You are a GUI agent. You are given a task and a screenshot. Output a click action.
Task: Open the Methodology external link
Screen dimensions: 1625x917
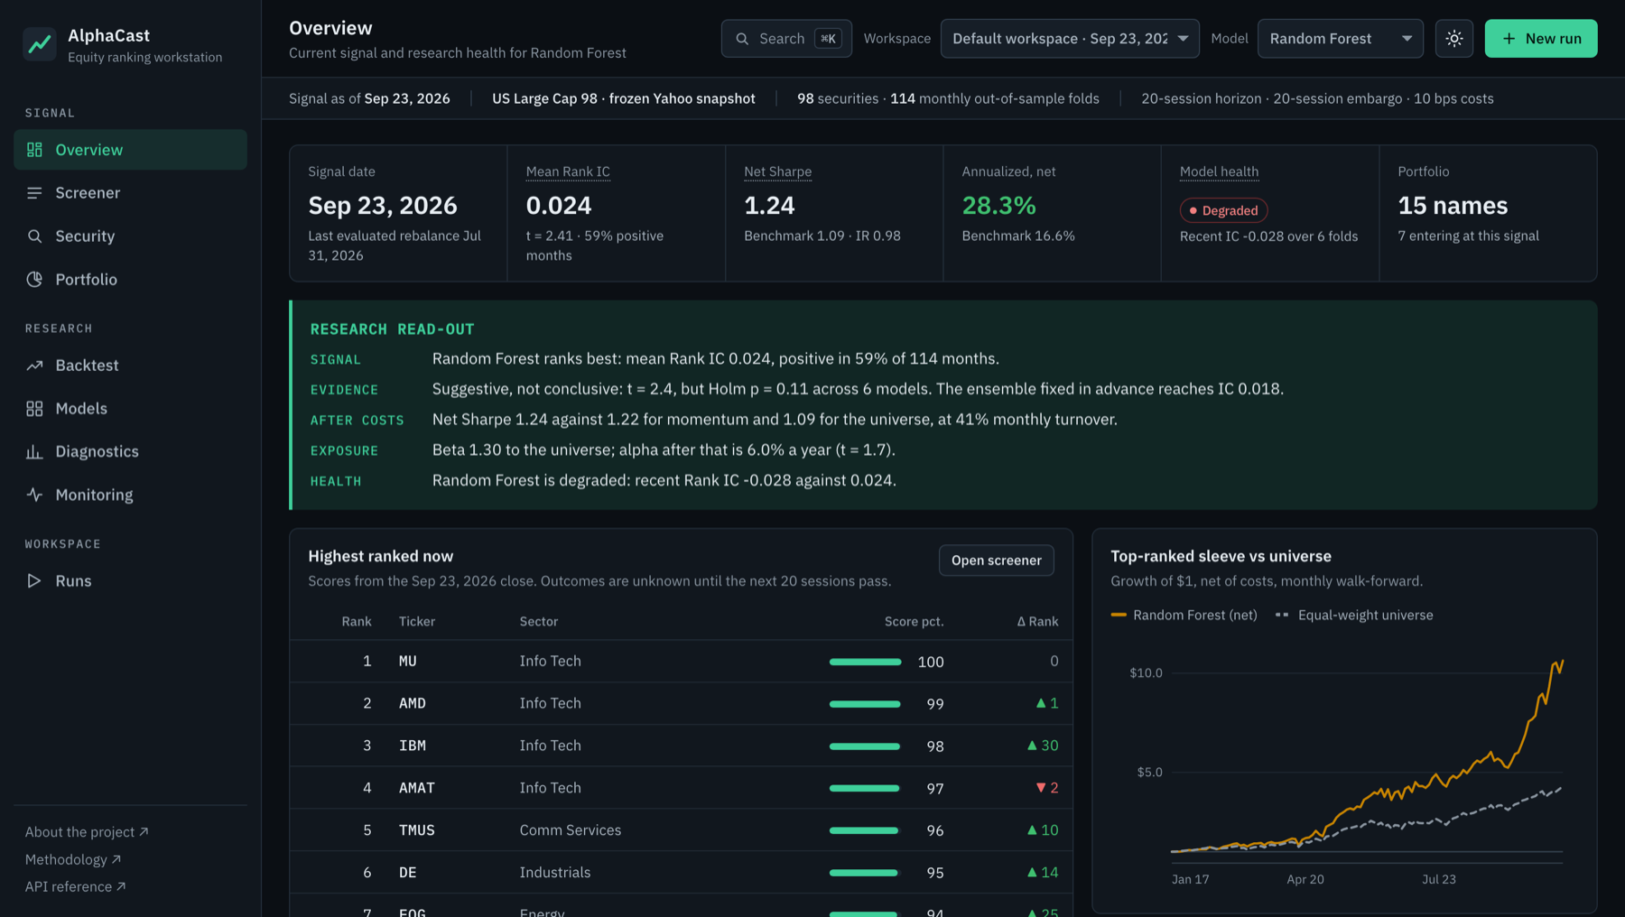73,859
